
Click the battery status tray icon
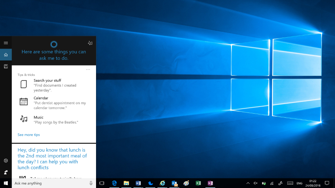[x=264, y=183]
